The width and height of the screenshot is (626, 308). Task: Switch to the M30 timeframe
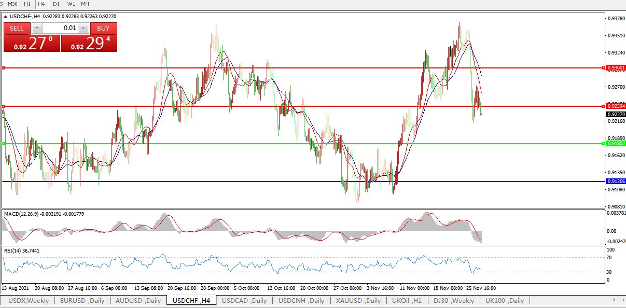coord(13,4)
